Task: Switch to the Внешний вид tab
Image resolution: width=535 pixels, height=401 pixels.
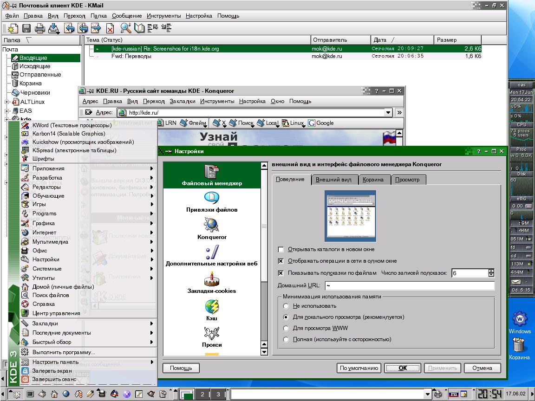Action: coord(334,180)
